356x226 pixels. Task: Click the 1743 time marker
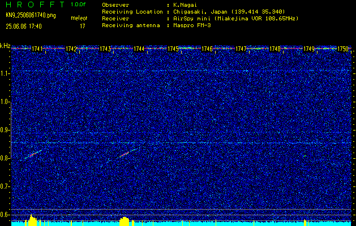105,49
